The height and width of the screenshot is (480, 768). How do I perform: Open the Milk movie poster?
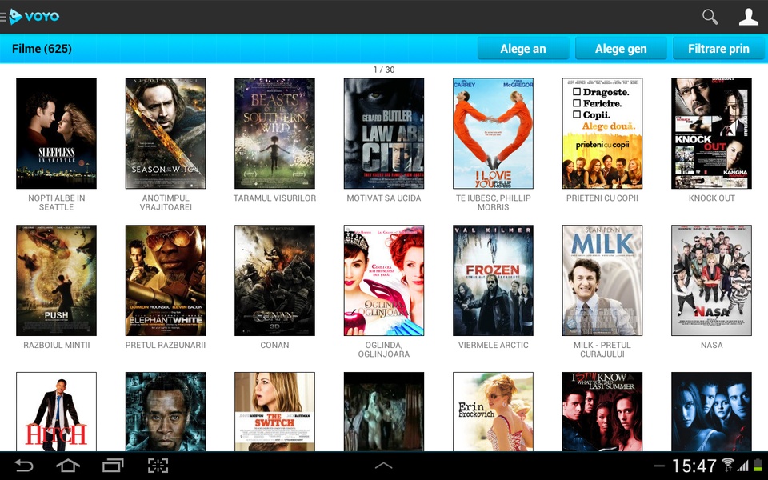point(602,280)
